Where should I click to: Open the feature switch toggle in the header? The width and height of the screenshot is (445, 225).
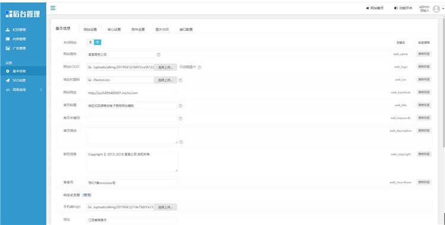pyautogui.click(x=403, y=8)
